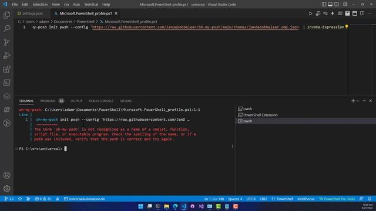The width and height of the screenshot is (376, 211).
Task: Open the Extensions view
Action: click(x=6, y=69)
